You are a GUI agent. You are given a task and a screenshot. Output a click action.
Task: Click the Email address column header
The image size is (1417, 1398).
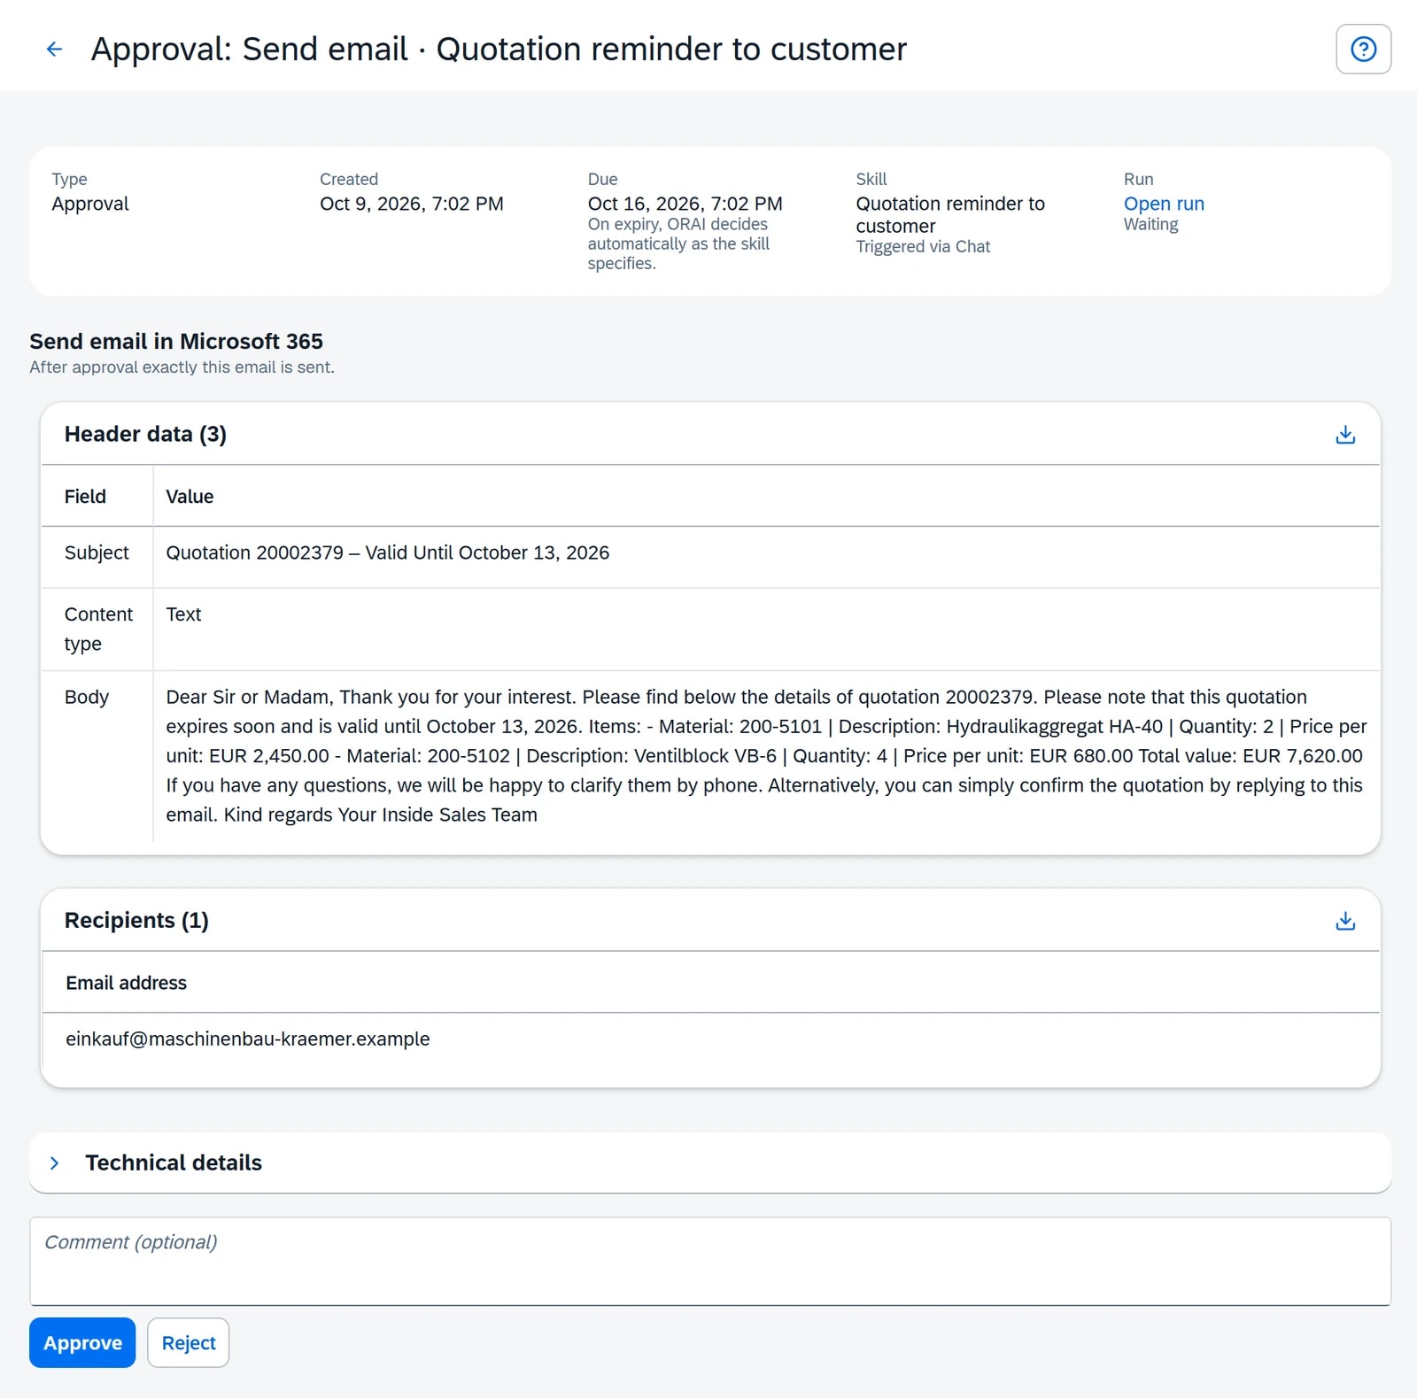(x=126, y=983)
